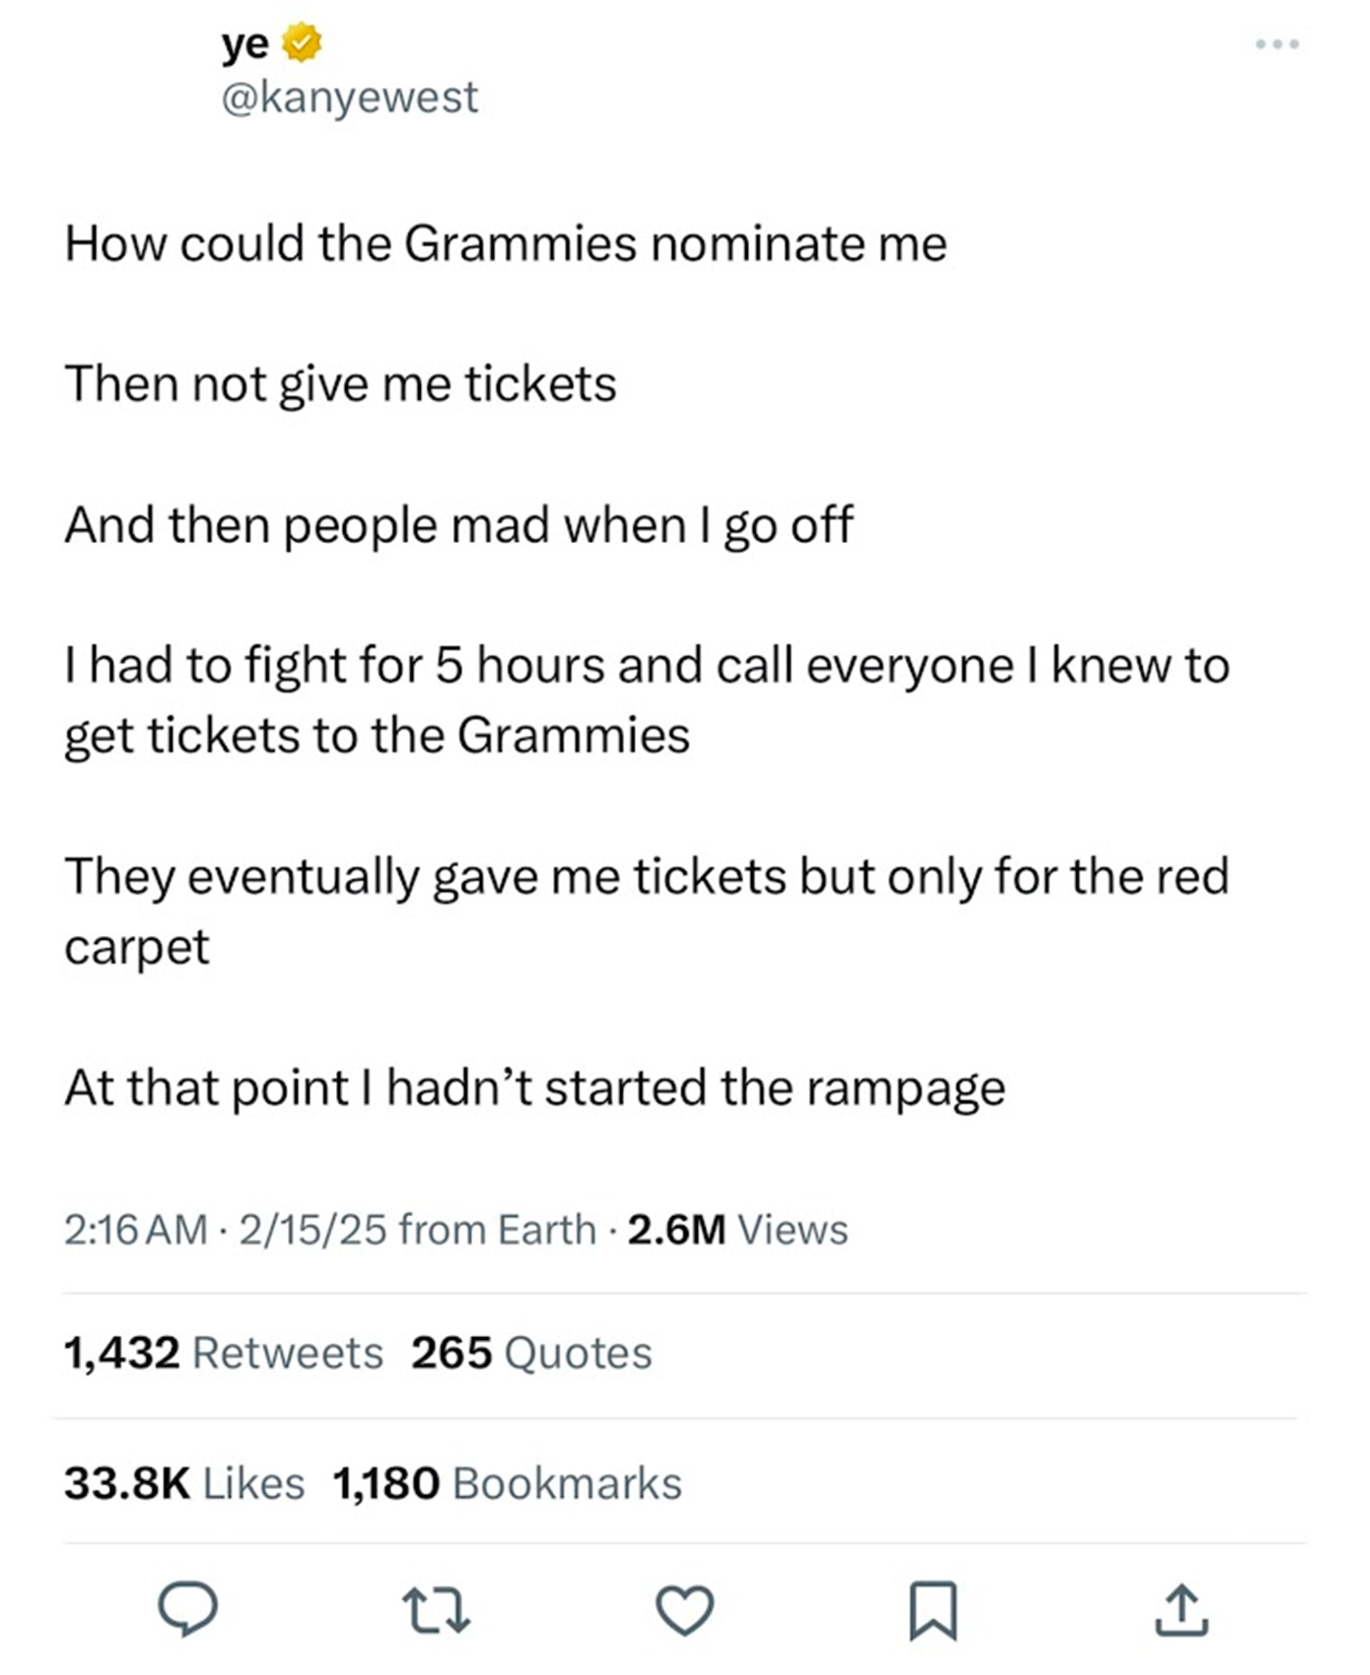The image size is (1370, 1675).
Task: Click the display name "ye"
Action: pyautogui.click(x=245, y=44)
